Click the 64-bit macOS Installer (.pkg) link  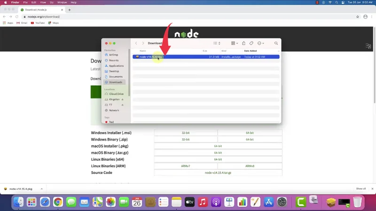[218, 146]
